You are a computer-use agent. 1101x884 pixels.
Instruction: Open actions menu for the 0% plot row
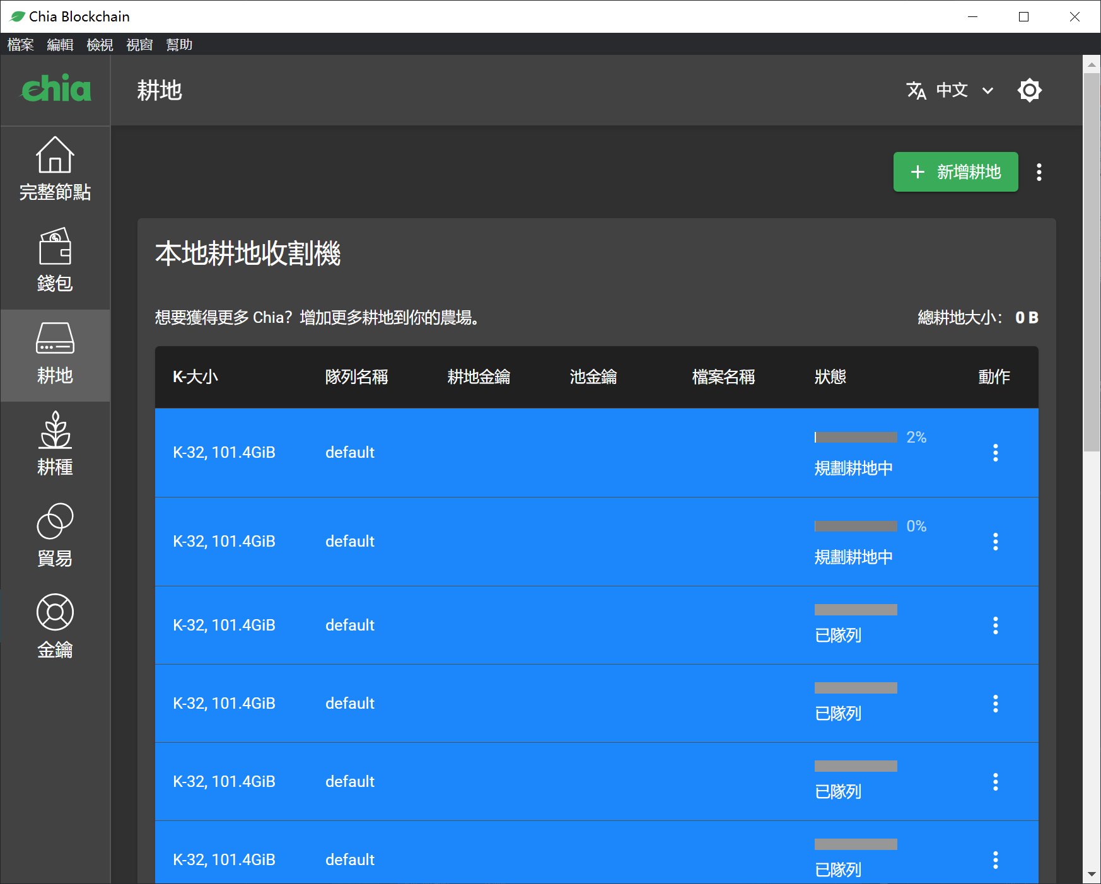[x=996, y=542]
